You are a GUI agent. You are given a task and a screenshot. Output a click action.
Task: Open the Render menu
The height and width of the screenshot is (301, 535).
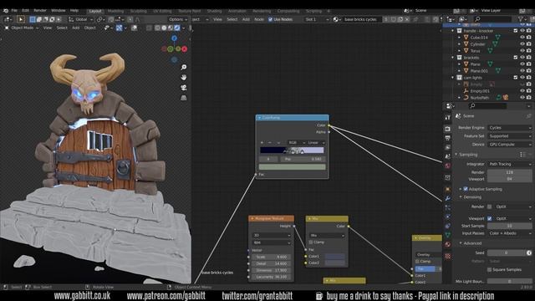click(40, 11)
